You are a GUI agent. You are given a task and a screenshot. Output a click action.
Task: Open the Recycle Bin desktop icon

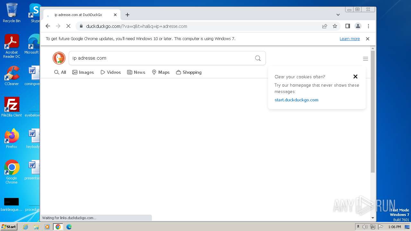[x=12, y=13]
